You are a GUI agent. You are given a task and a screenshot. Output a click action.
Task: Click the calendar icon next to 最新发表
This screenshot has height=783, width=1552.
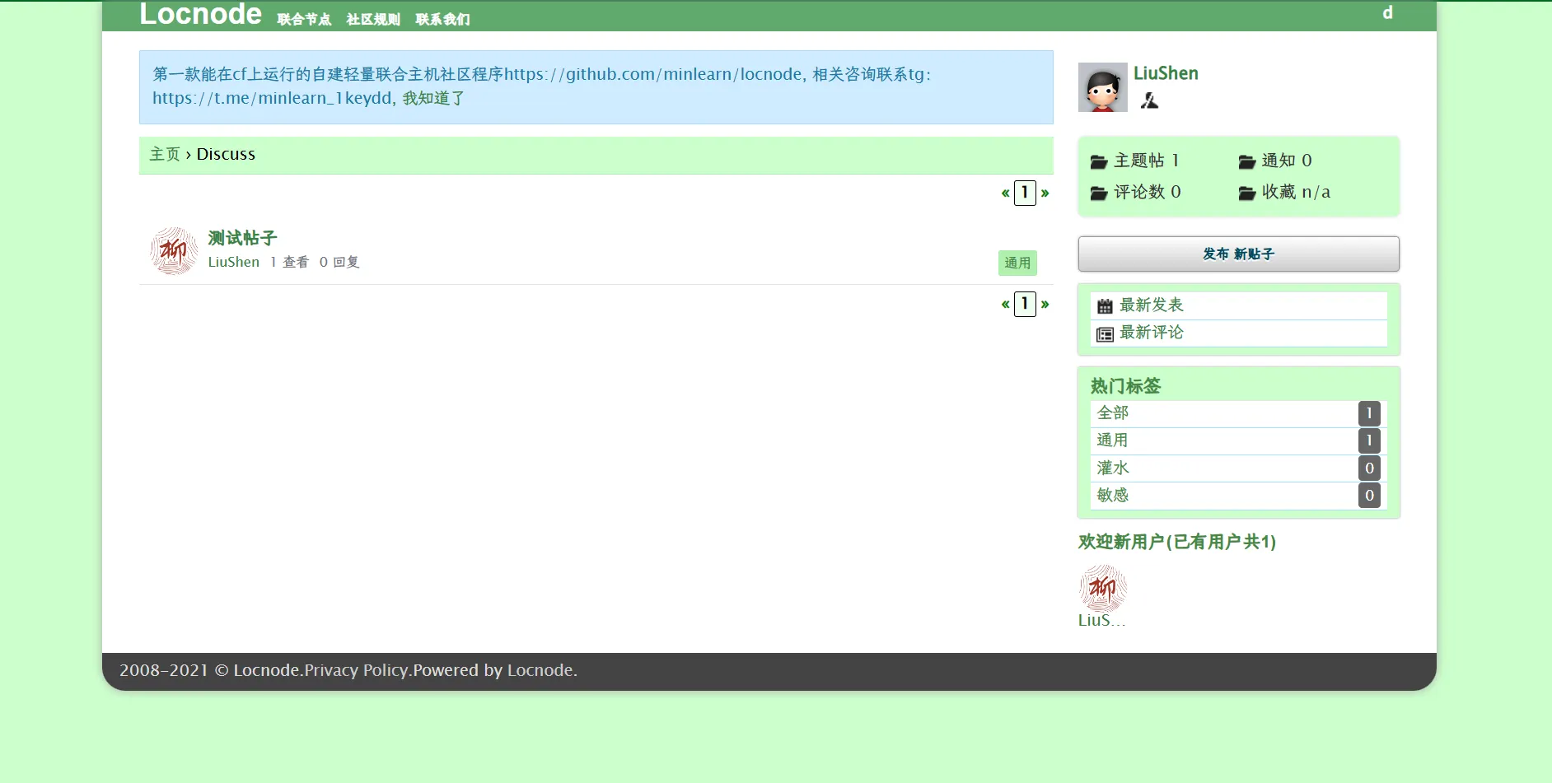click(x=1105, y=306)
